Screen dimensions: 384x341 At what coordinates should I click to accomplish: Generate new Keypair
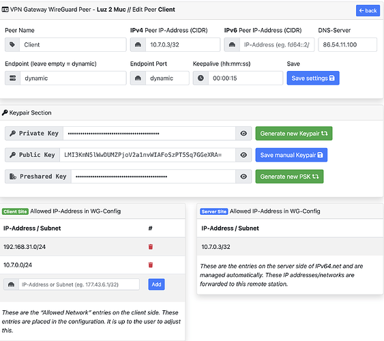pyautogui.click(x=294, y=134)
